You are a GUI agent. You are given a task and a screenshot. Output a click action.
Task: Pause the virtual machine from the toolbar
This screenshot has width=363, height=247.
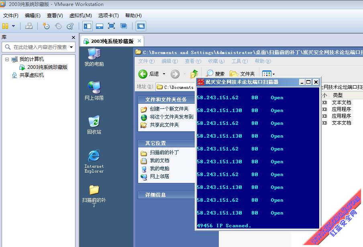[x=5, y=26]
